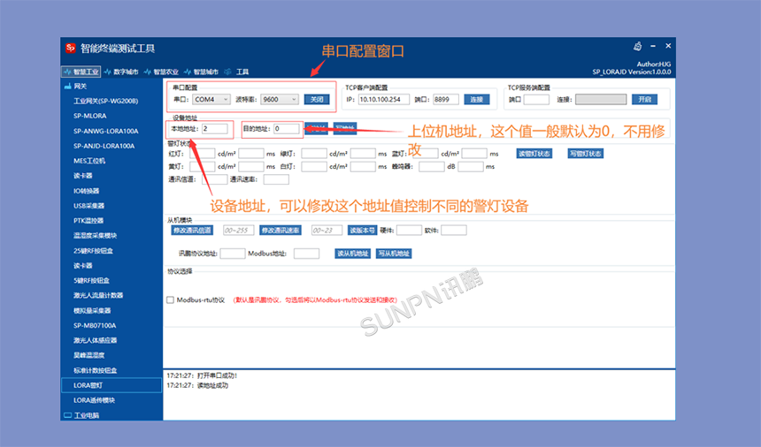Click the rate field with 00~23 placeholder
The width and height of the screenshot is (761, 447).
pos(327,230)
